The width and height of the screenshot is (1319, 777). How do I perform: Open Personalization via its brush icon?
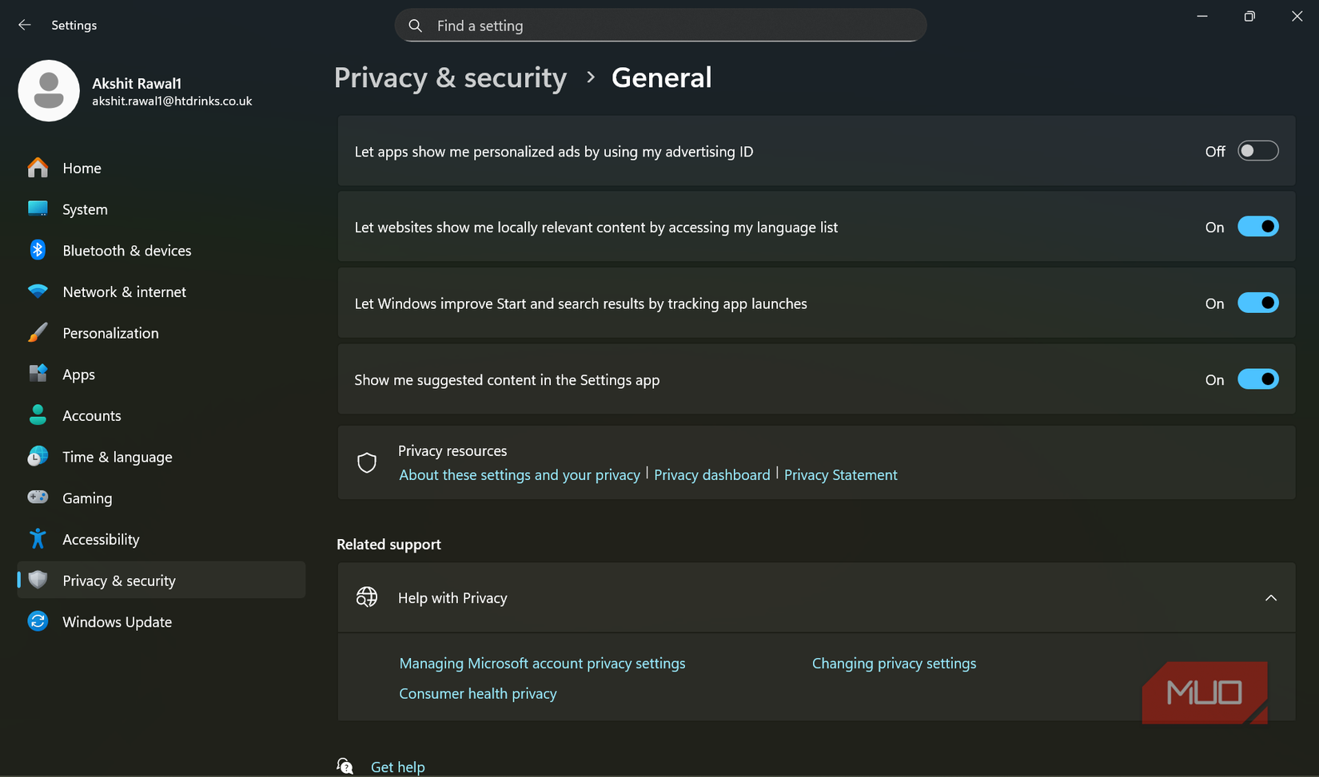point(38,332)
